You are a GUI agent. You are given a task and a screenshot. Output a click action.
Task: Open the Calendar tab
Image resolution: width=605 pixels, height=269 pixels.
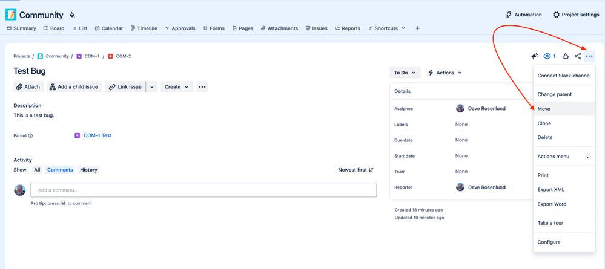click(x=109, y=28)
